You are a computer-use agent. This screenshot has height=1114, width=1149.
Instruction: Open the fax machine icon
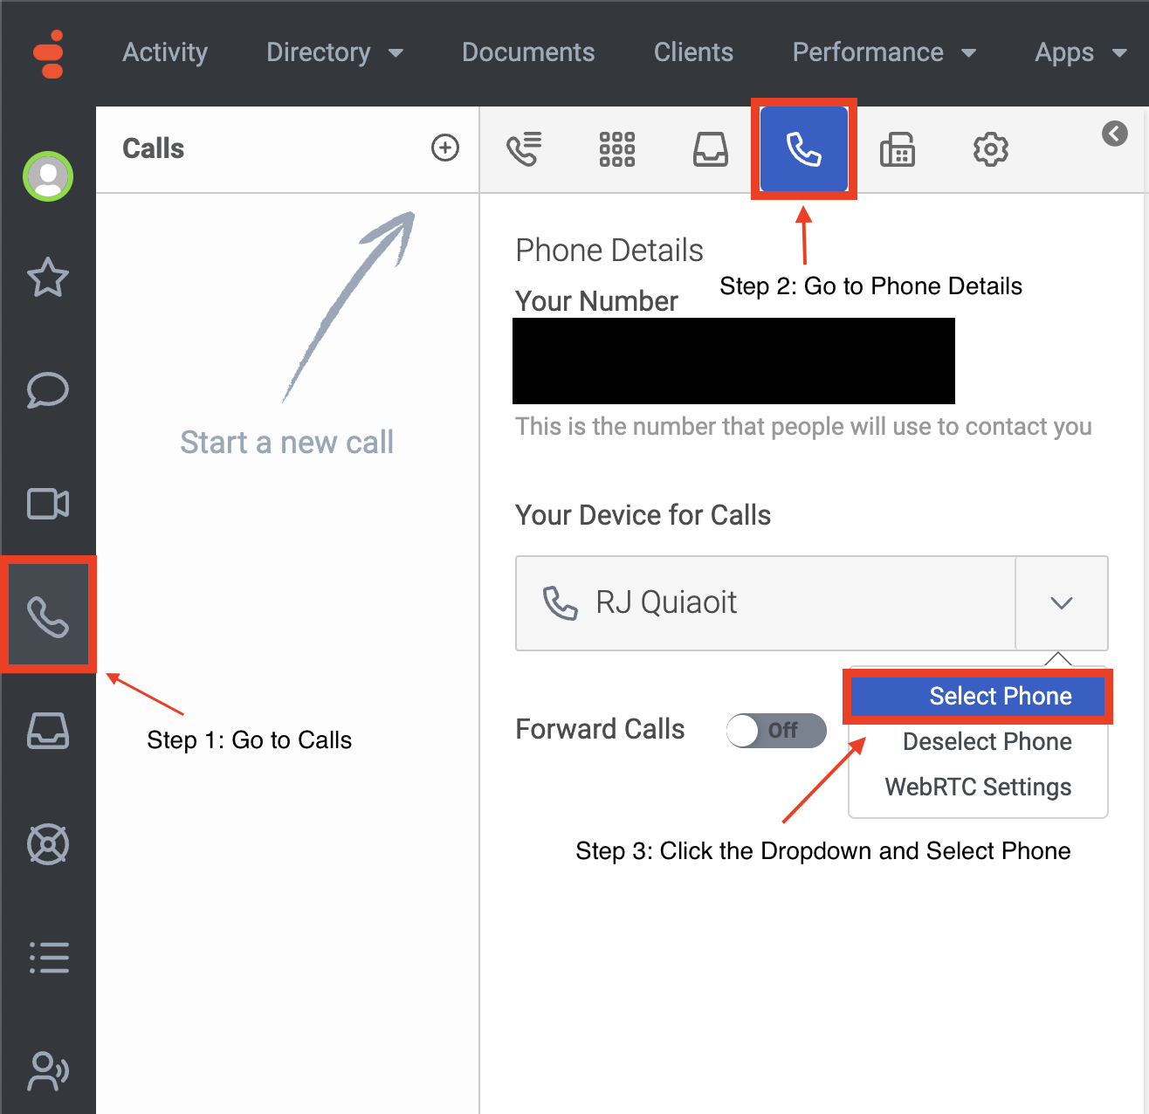tap(897, 149)
